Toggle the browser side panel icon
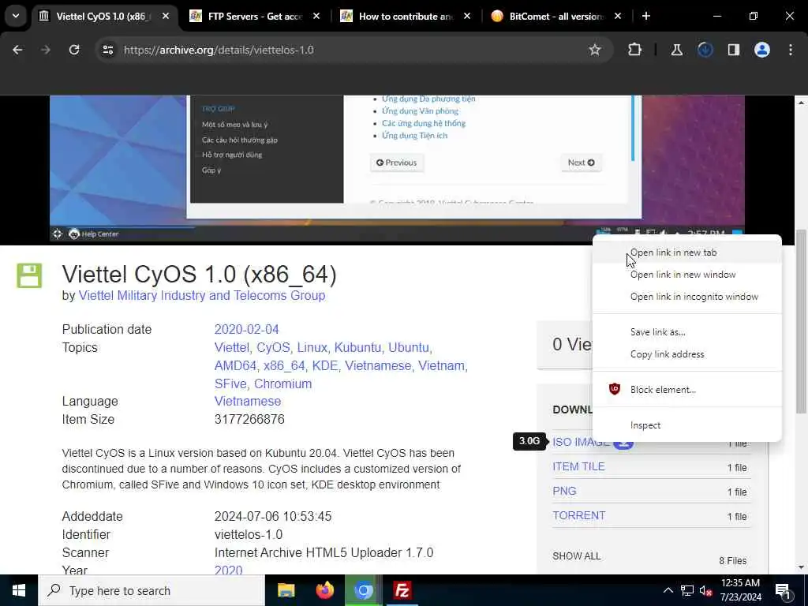This screenshot has width=808, height=606. [733, 50]
